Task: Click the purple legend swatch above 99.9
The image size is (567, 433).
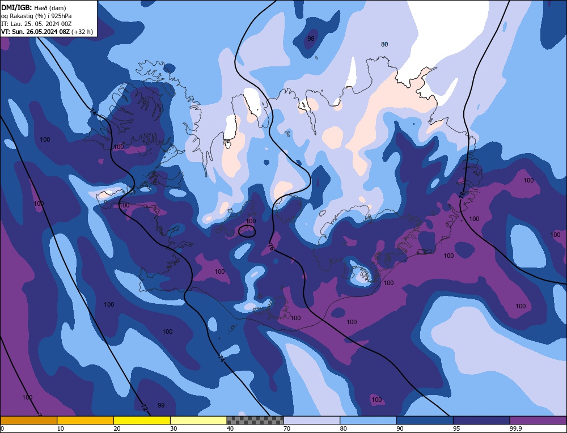Action: pyautogui.click(x=538, y=420)
